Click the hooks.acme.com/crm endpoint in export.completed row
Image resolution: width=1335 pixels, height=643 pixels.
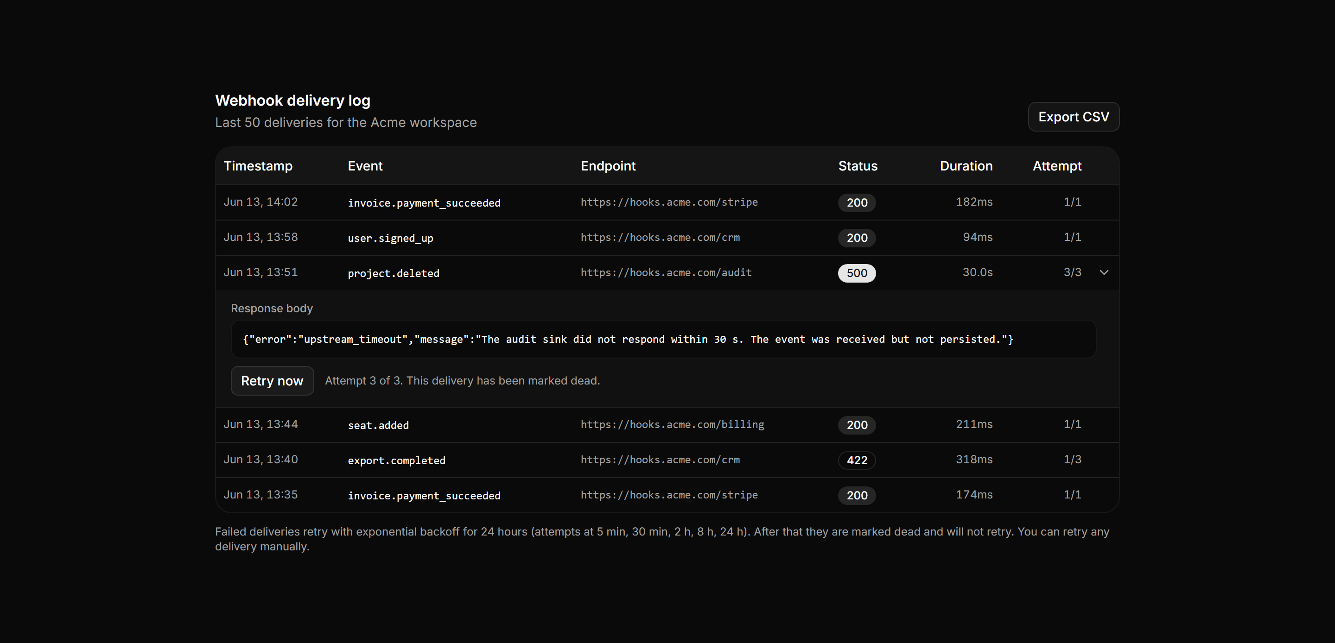coord(660,460)
